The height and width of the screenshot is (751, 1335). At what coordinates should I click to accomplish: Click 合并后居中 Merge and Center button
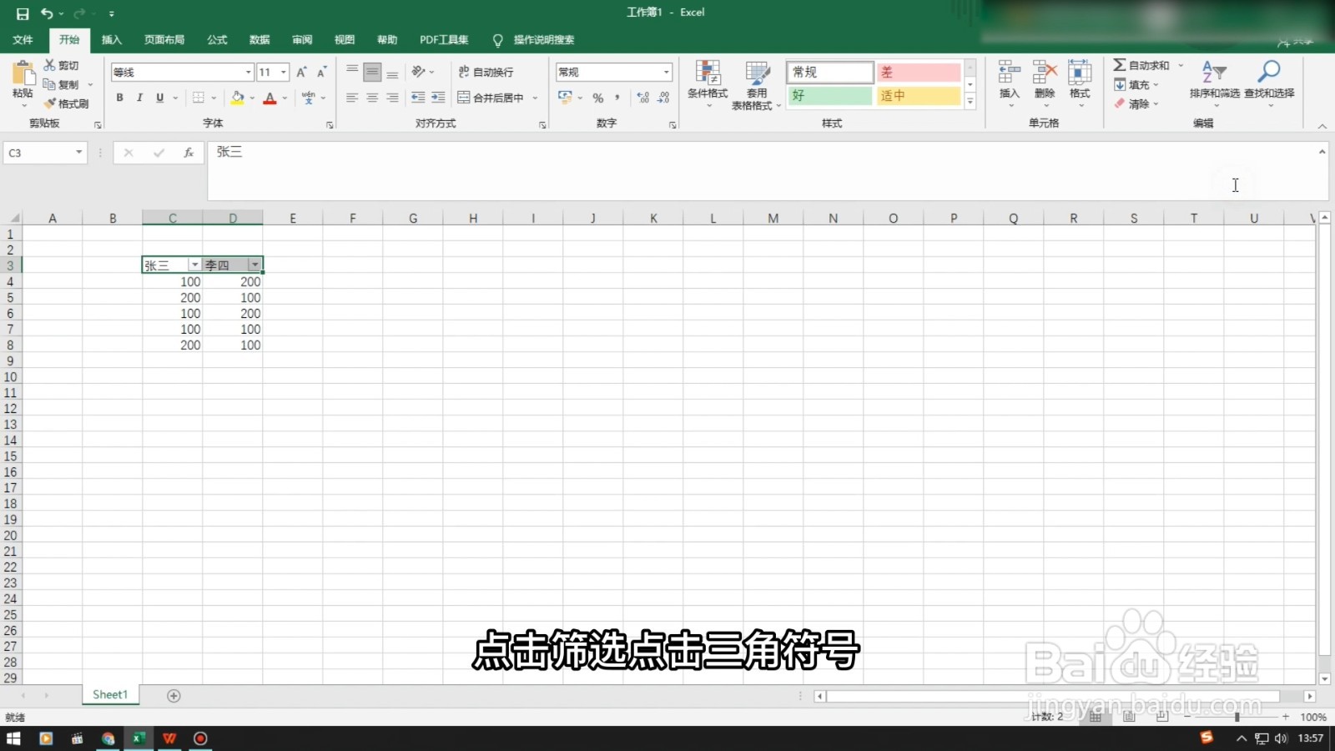click(x=491, y=98)
